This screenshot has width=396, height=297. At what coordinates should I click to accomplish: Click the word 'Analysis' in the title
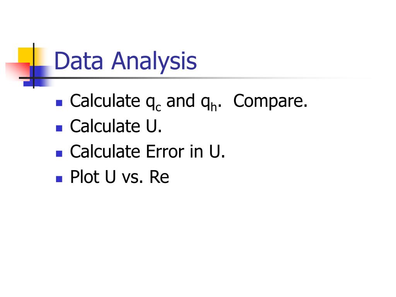click(x=154, y=61)
